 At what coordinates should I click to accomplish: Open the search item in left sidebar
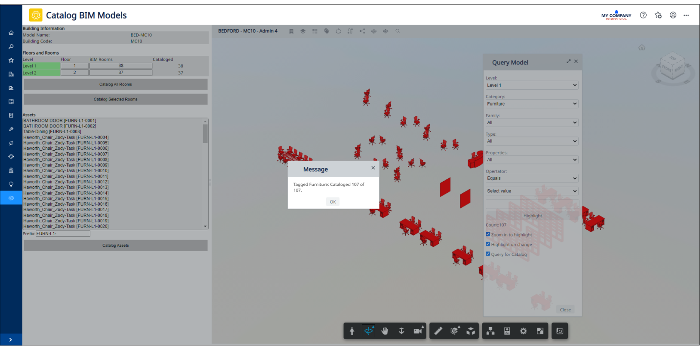click(x=11, y=46)
